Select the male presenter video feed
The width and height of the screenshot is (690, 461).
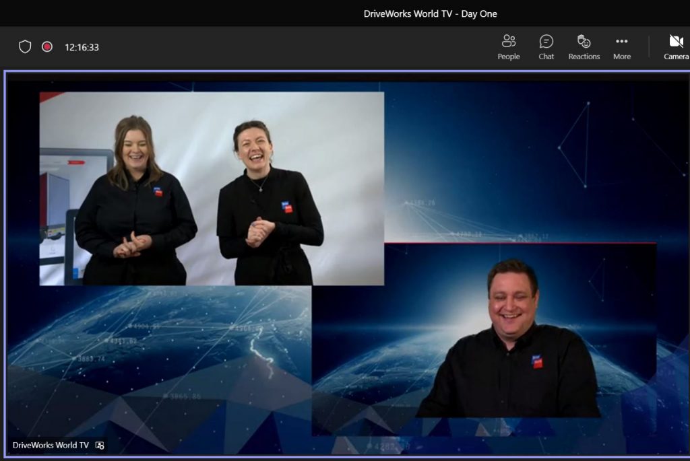[484, 339]
